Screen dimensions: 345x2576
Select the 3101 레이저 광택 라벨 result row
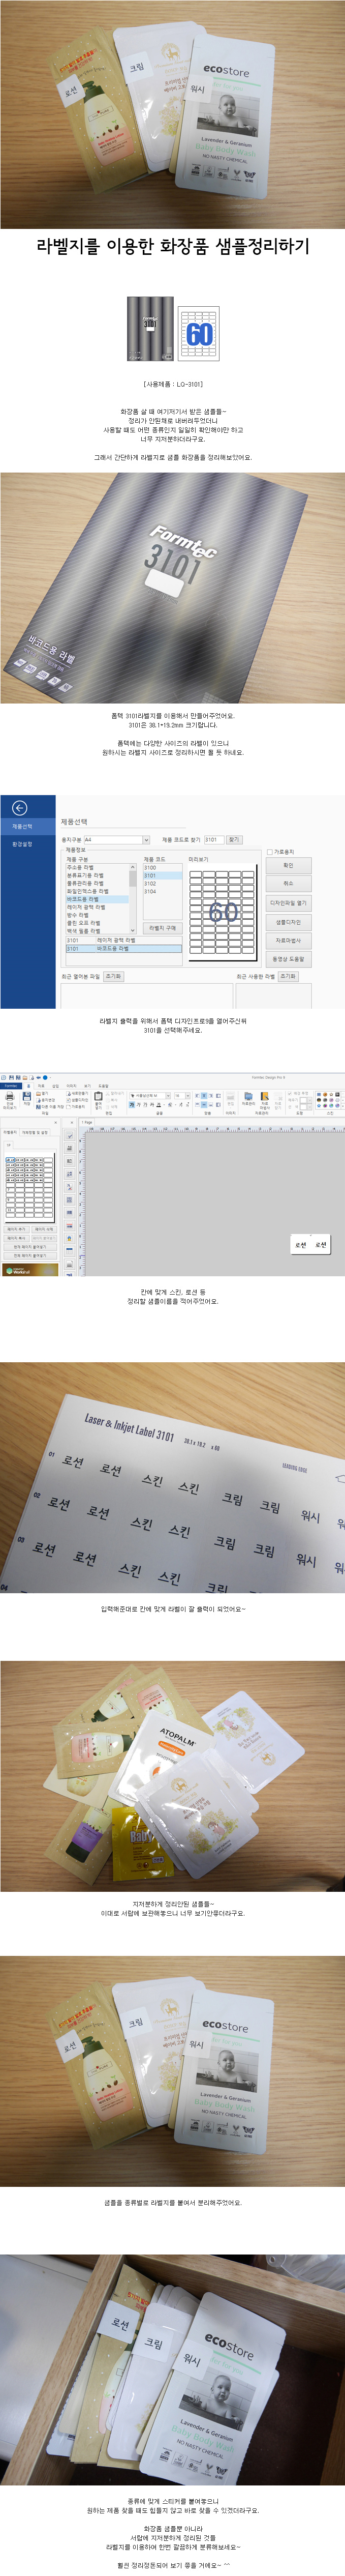[x=124, y=940]
